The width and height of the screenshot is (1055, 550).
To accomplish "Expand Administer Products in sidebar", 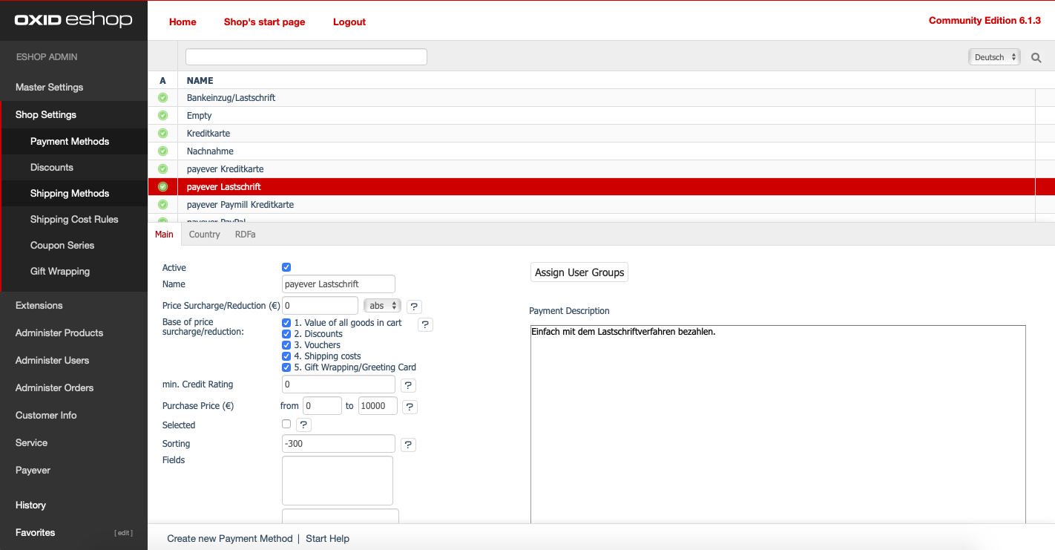I will [x=59, y=333].
